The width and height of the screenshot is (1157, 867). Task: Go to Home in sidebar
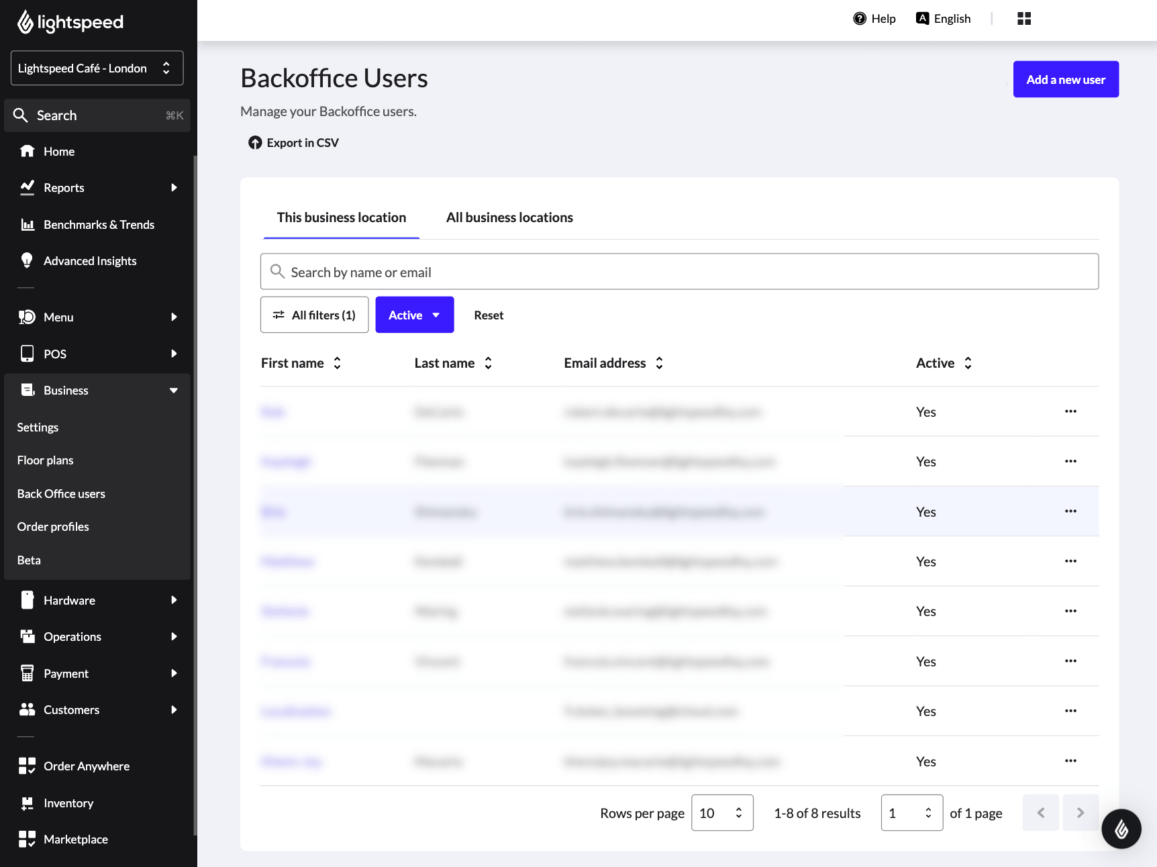(59, 152)
